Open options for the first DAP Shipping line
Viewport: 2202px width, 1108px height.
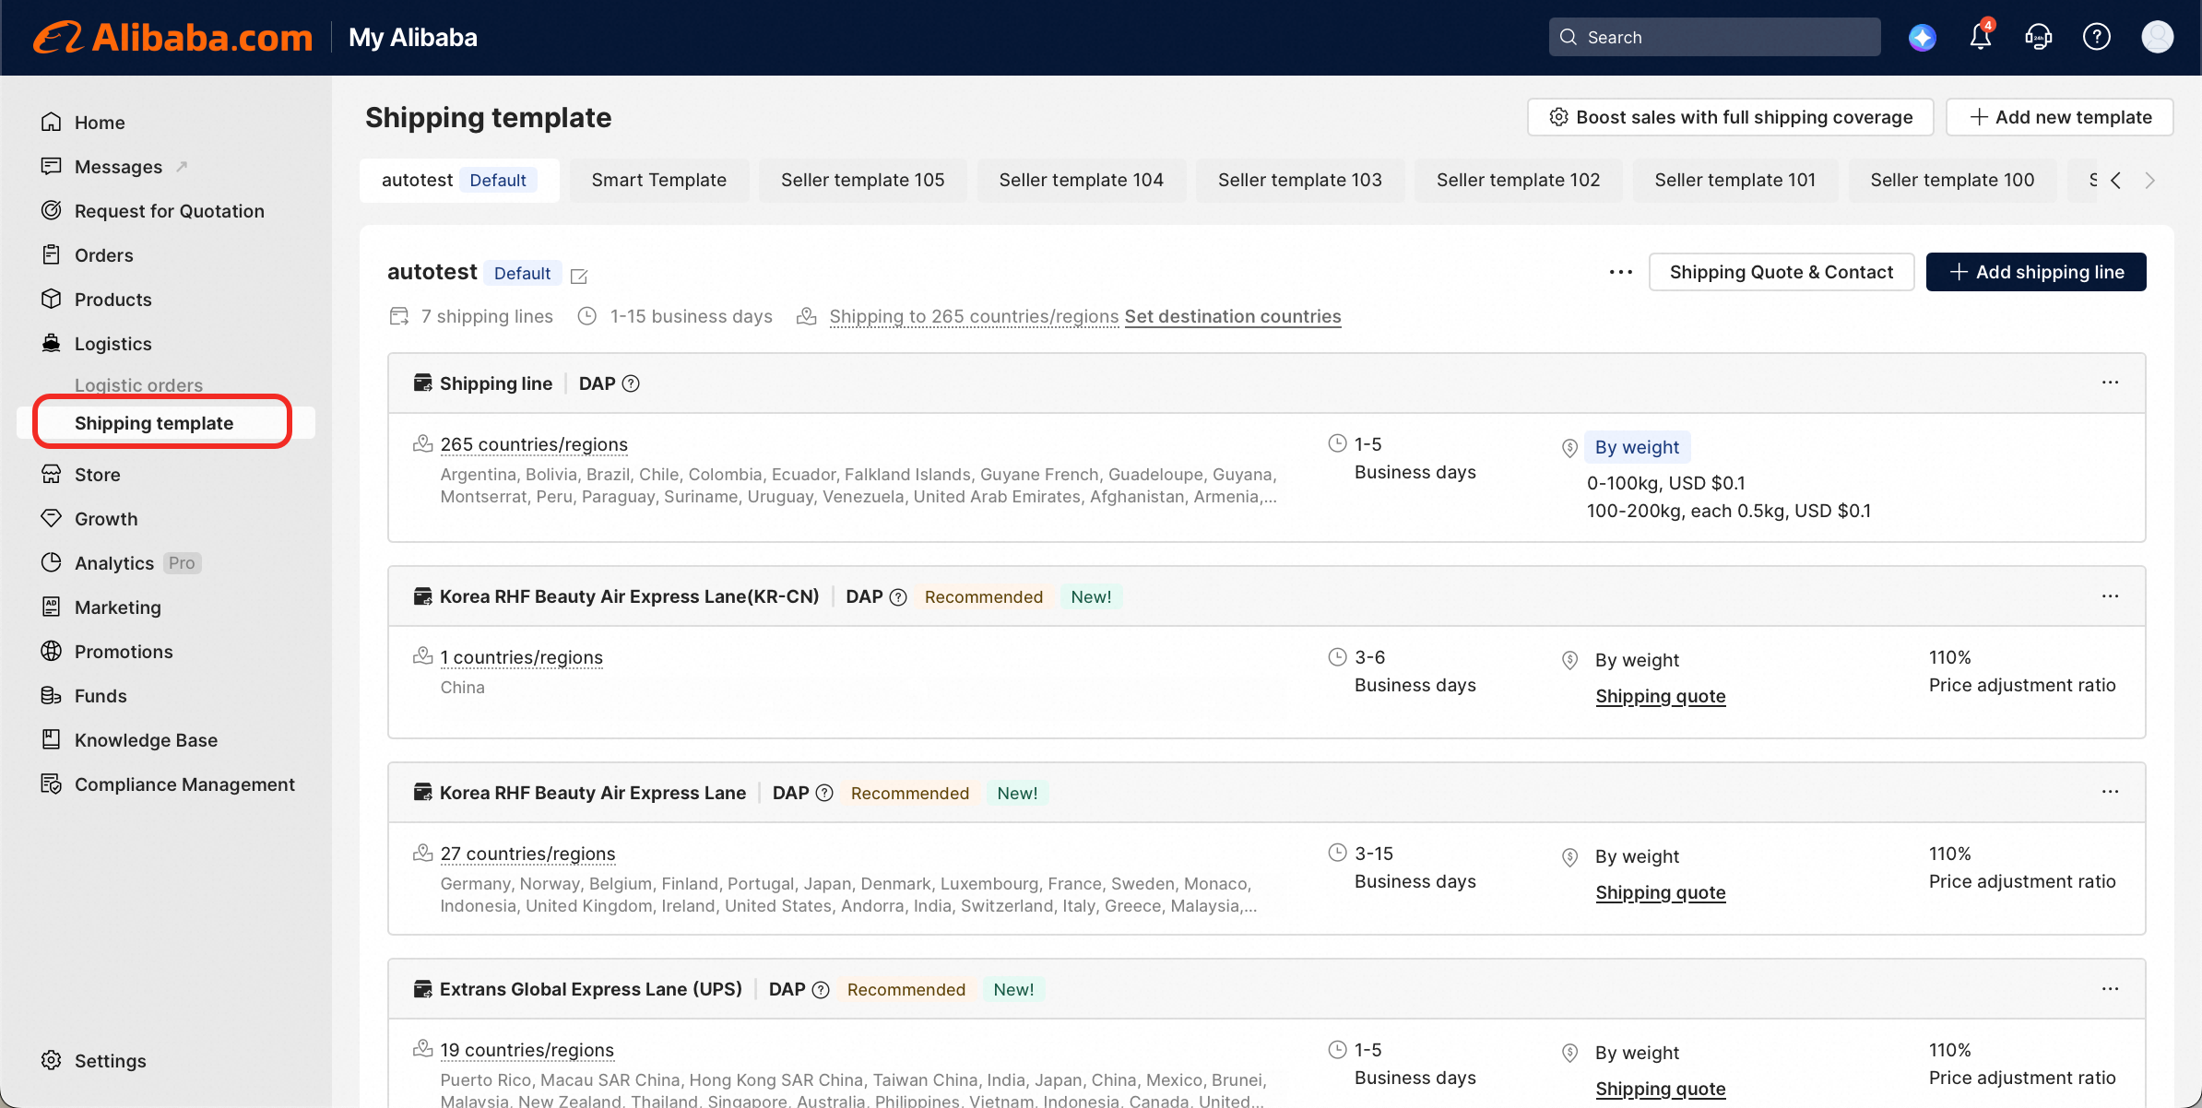point(2111,383)
